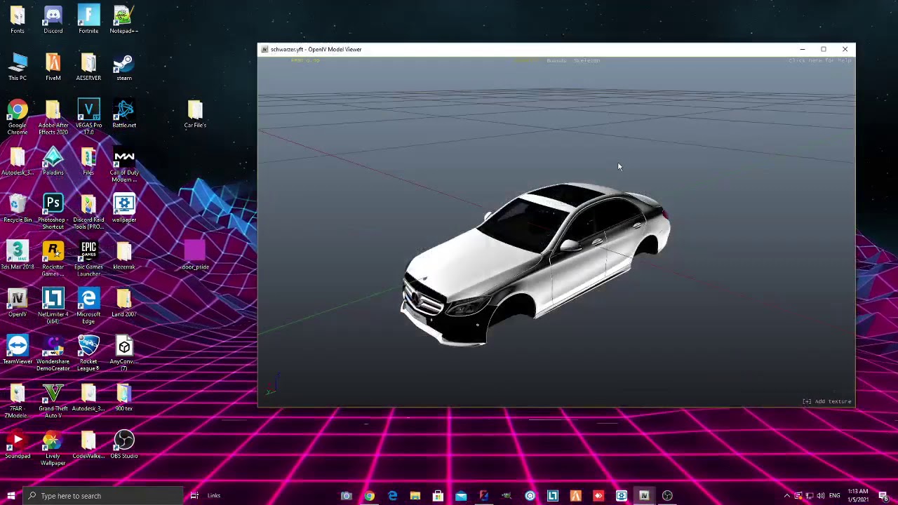
Task: Launch TeamViewer from the desktop
Action: [x=18, y=350]
